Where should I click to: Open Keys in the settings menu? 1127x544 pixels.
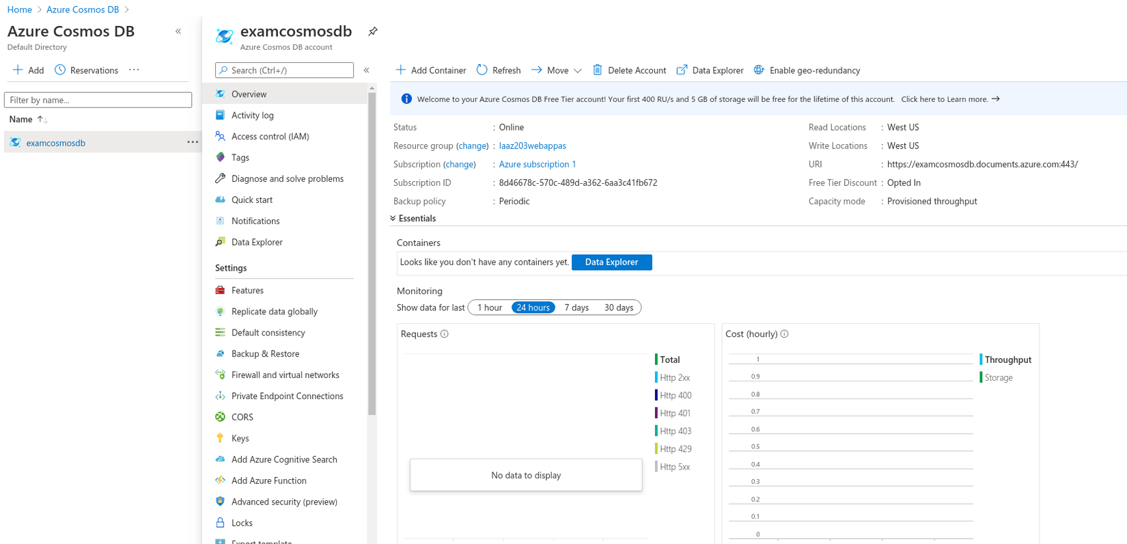click(240, 438)
